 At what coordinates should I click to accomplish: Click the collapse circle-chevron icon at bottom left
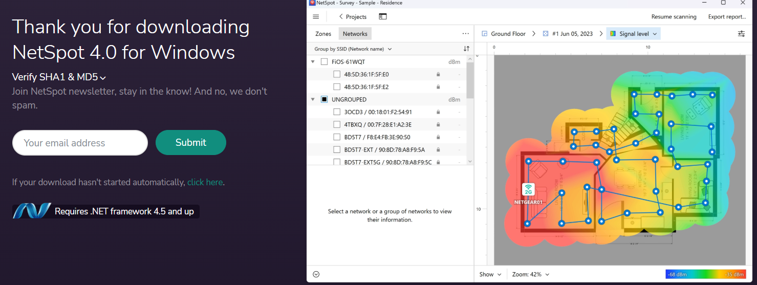coord(316,274)
